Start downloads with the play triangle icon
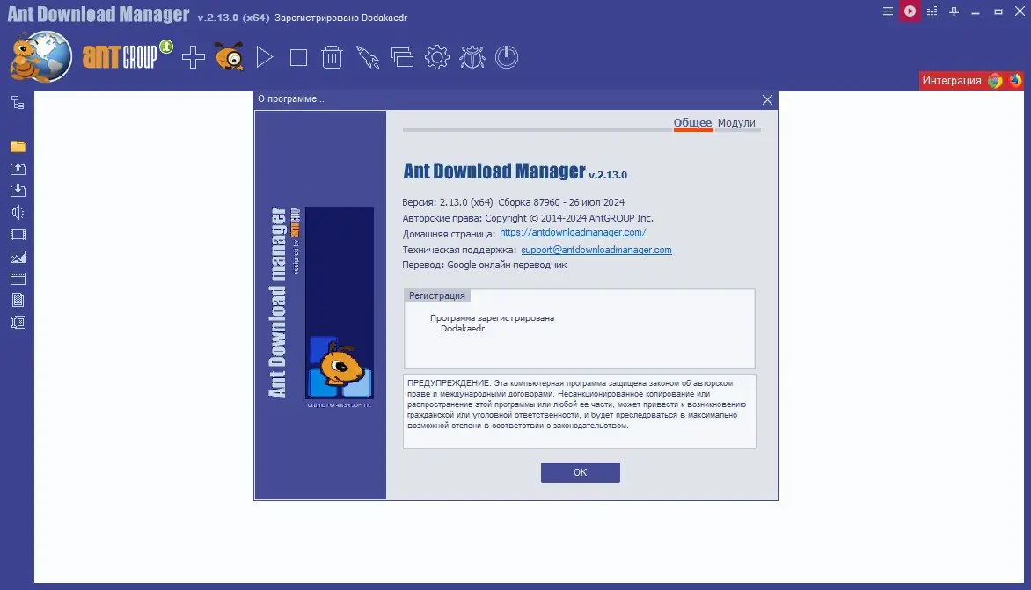The width and height of the screenshot is (1031, 590). [x=264, y=57]
